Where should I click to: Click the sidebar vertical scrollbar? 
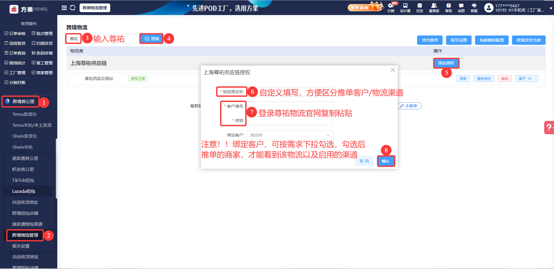tap(56, 169)
